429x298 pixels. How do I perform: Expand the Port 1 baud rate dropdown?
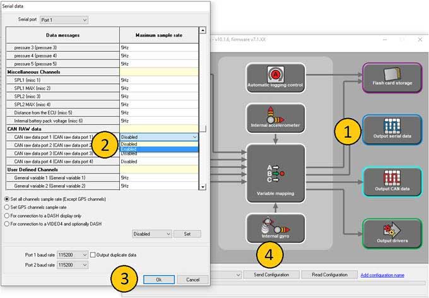(x=72, y=254)
